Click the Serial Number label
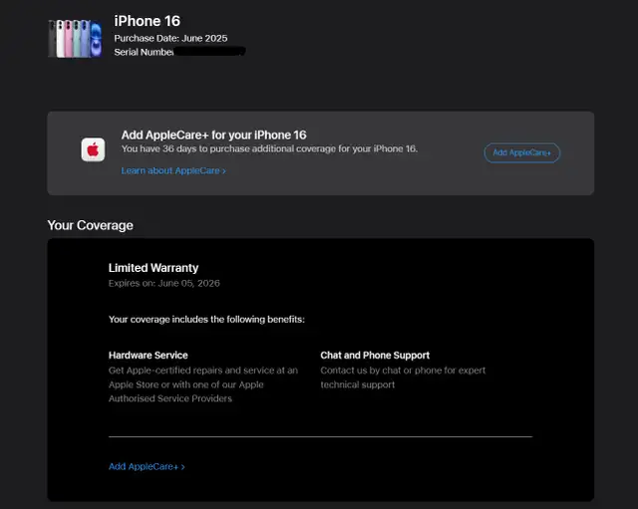The height and width of the screenshot is (509, 638). pos(144,52)
